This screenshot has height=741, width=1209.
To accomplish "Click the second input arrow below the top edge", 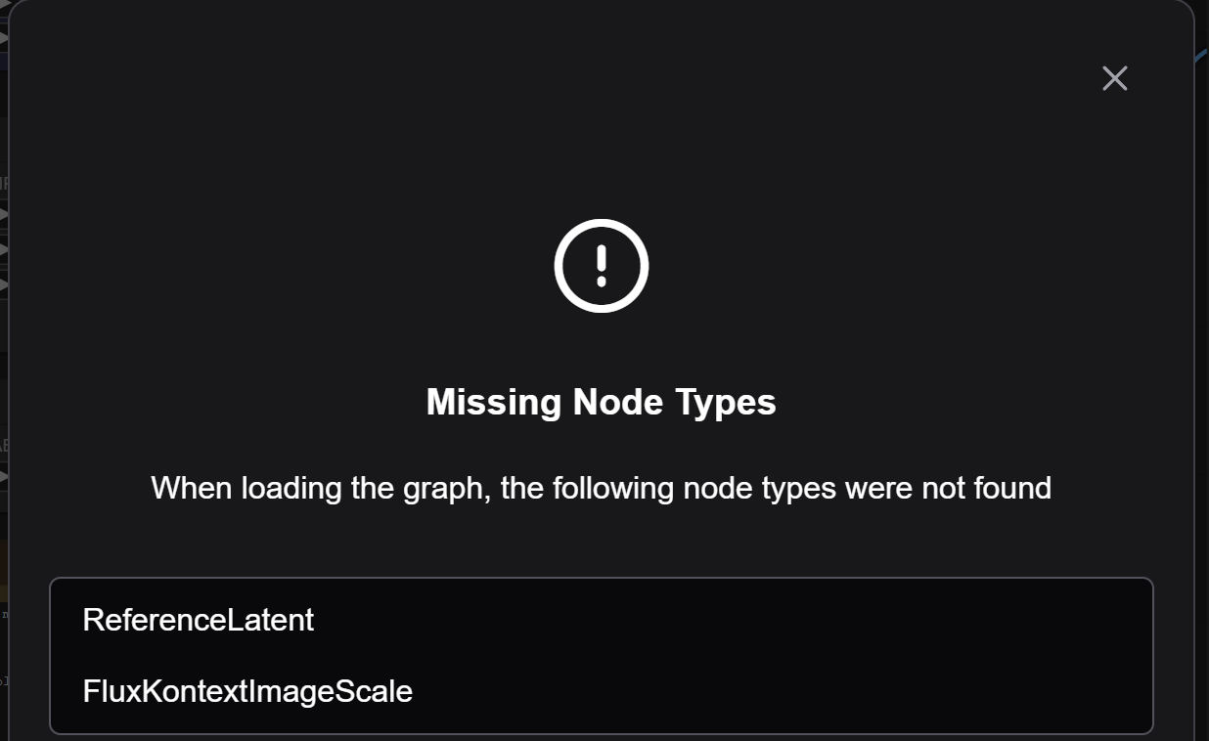I will [x=4, y=38].
